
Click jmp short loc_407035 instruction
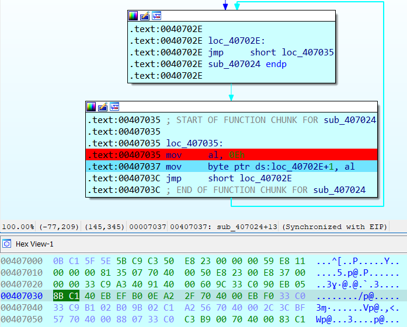point(271,52)
